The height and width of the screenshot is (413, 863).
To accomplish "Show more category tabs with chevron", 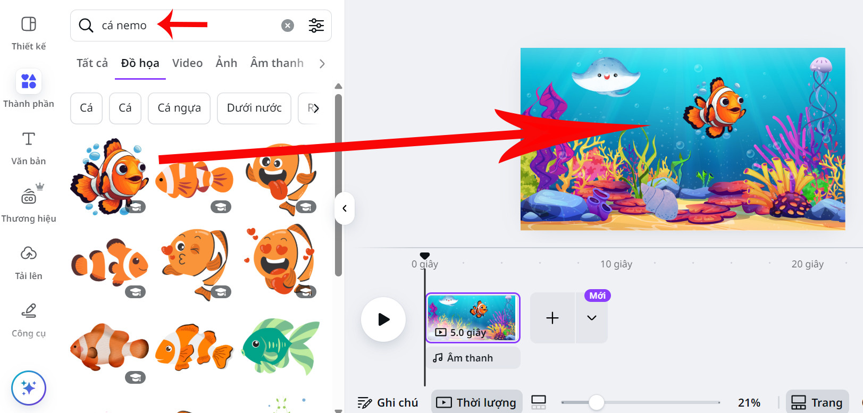I will (x=322, y=64).
